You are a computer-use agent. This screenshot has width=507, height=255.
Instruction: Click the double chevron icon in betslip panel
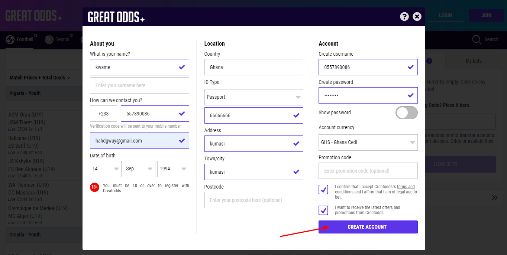click(495, 197)
